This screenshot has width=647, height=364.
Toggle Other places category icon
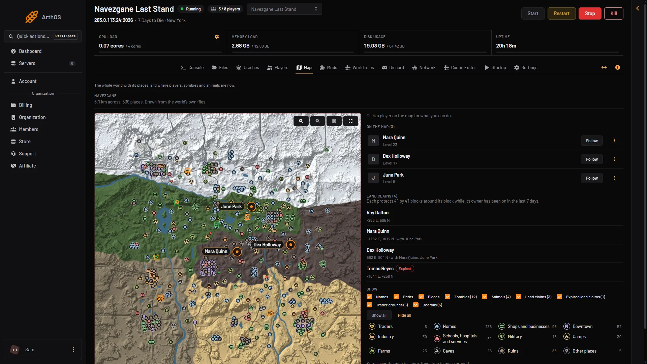(567, 351)
